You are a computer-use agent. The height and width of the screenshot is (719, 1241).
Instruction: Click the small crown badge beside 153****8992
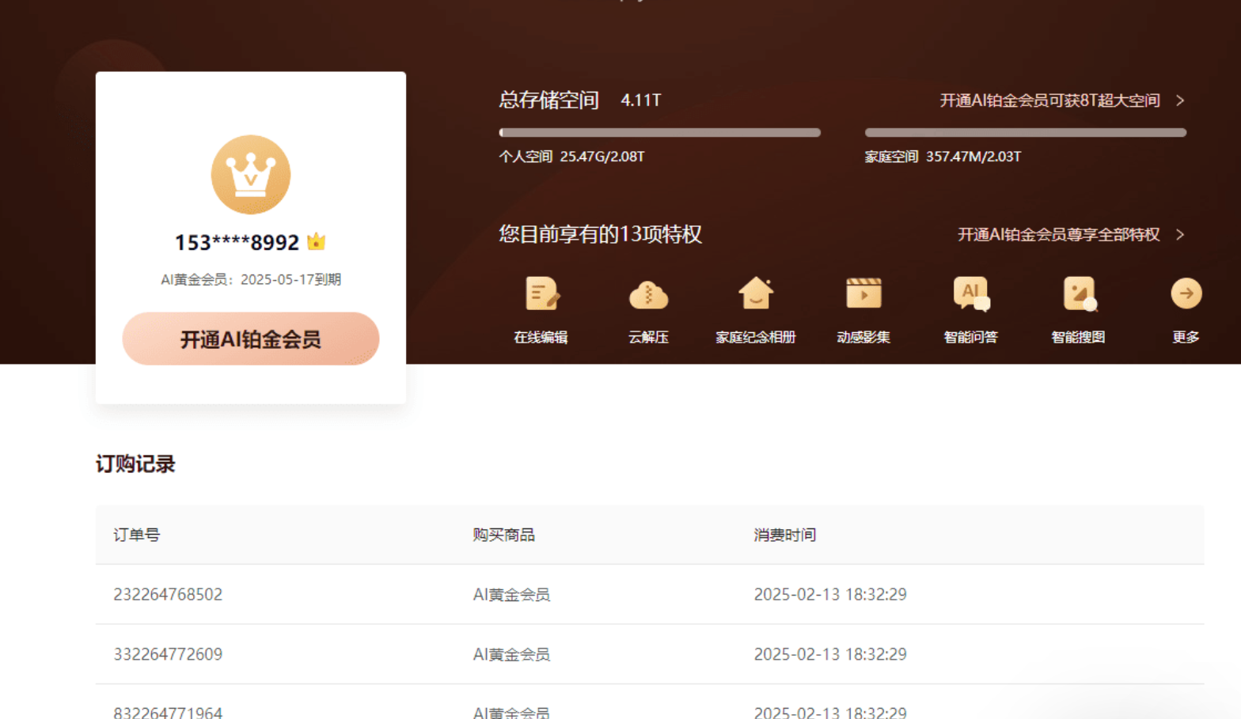[316, 241]
